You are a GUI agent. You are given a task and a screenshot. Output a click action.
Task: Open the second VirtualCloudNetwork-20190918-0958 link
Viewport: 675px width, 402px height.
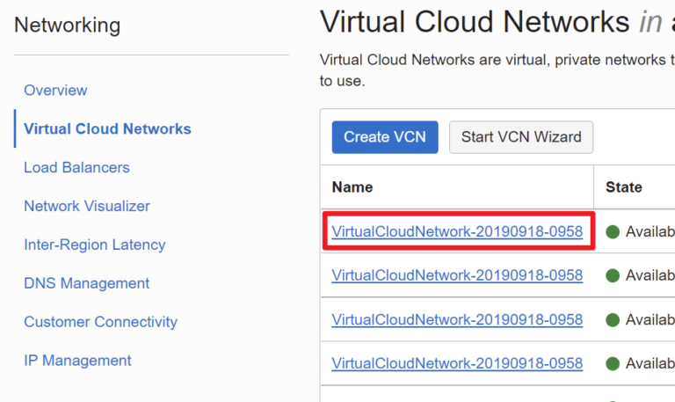[x=457, y=275]
